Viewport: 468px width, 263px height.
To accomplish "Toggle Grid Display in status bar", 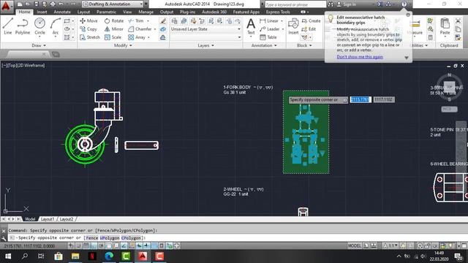I will (86, 245).
